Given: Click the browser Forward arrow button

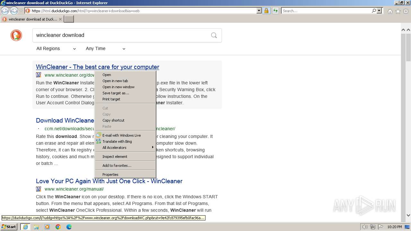Looking at the screenshot, I should 14,11.
